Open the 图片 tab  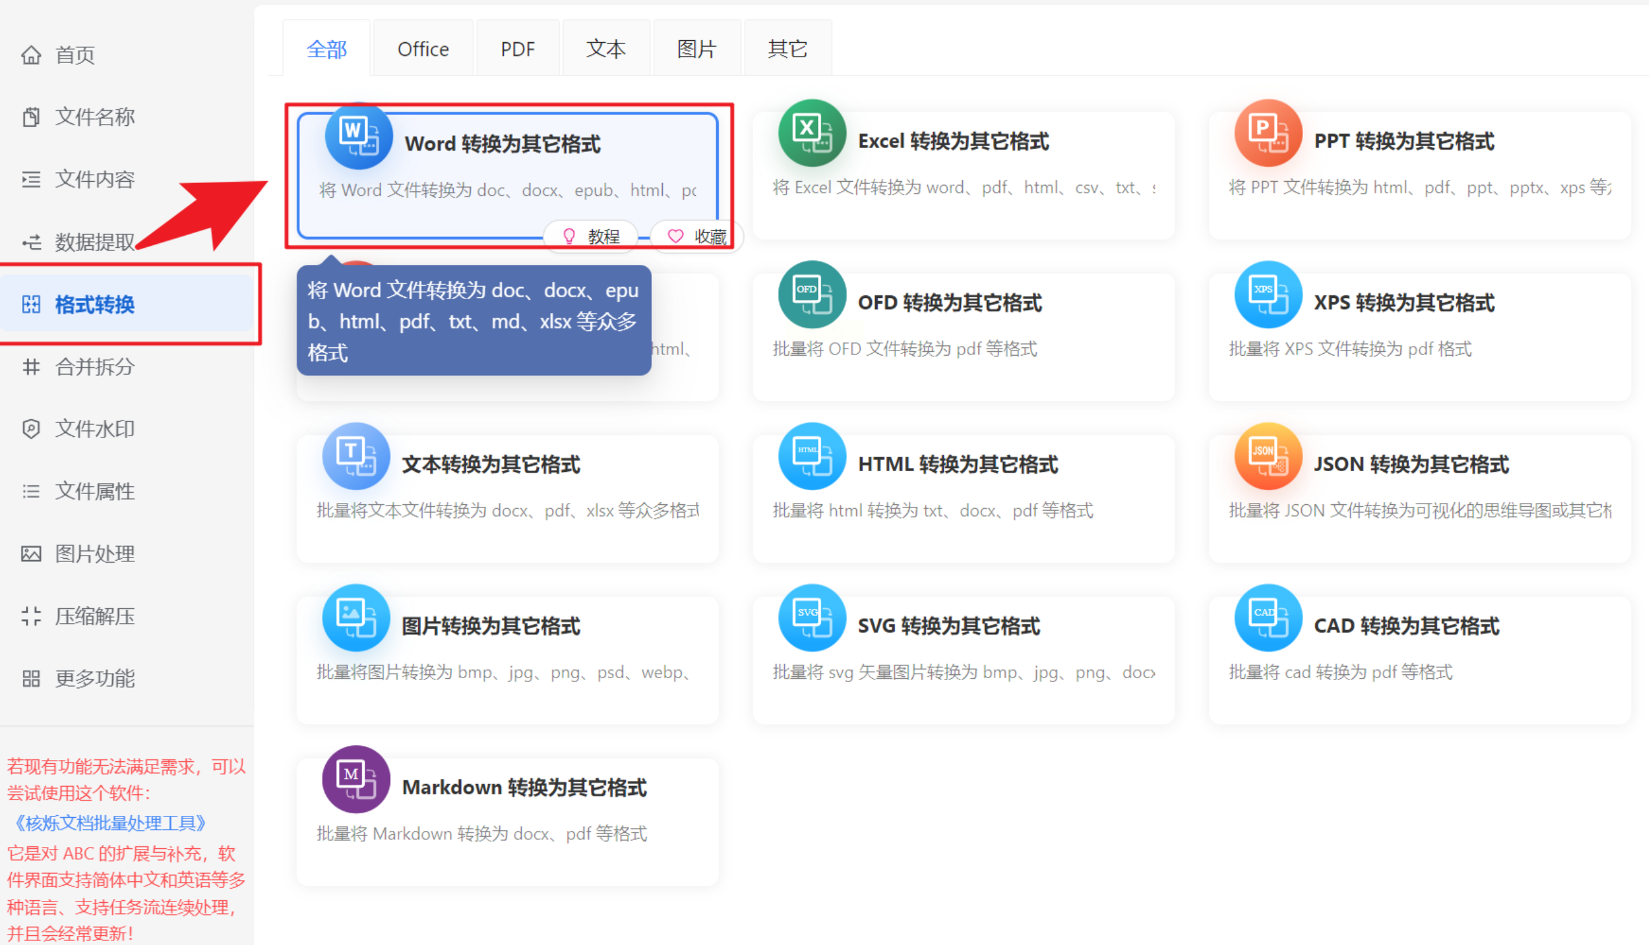pos(696,49)
